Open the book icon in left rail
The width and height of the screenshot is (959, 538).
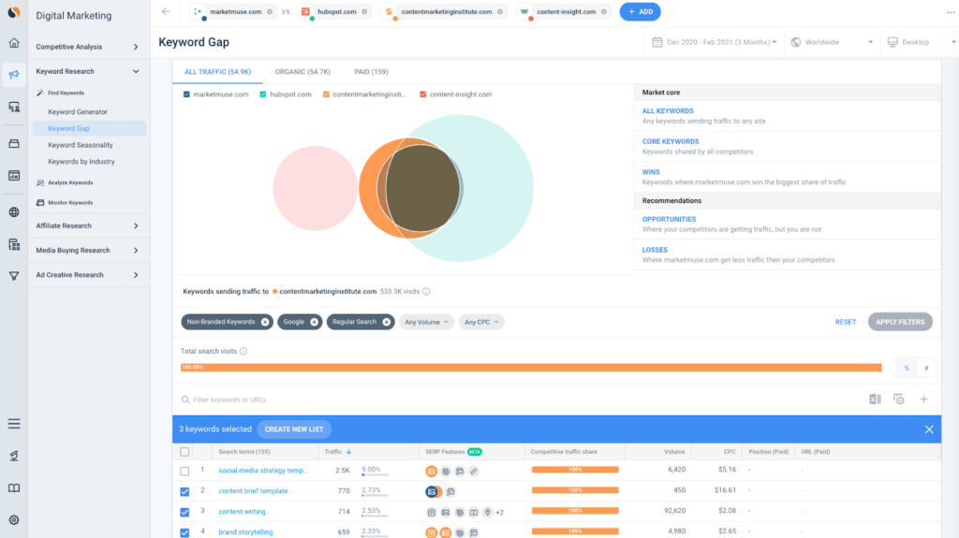[13, 487]
